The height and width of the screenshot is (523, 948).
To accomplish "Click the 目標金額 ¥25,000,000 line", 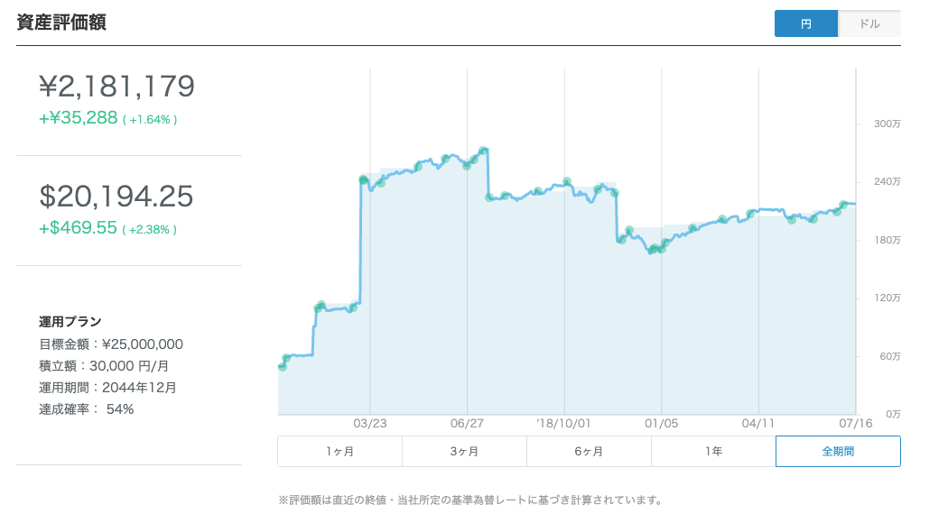I will coord(111,344).
